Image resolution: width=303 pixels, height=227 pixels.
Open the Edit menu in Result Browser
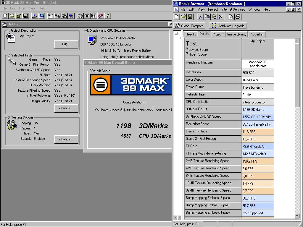[x=191, y=9]
